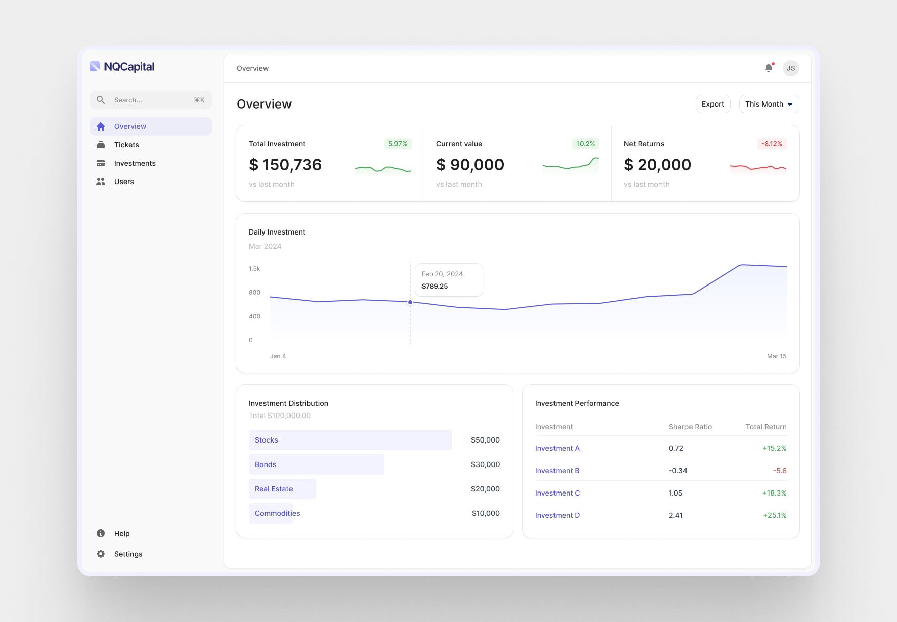Click the $20,000 Real Estate amount
Image resolution: width=897 pixels, height=622 pixels.
click(x=485, y=489)
